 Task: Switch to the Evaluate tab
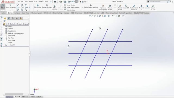coord(66,13)
